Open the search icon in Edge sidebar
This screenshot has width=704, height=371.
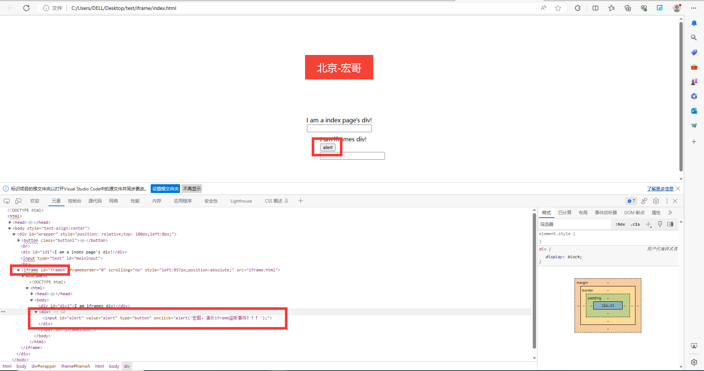tap(694, 37)
